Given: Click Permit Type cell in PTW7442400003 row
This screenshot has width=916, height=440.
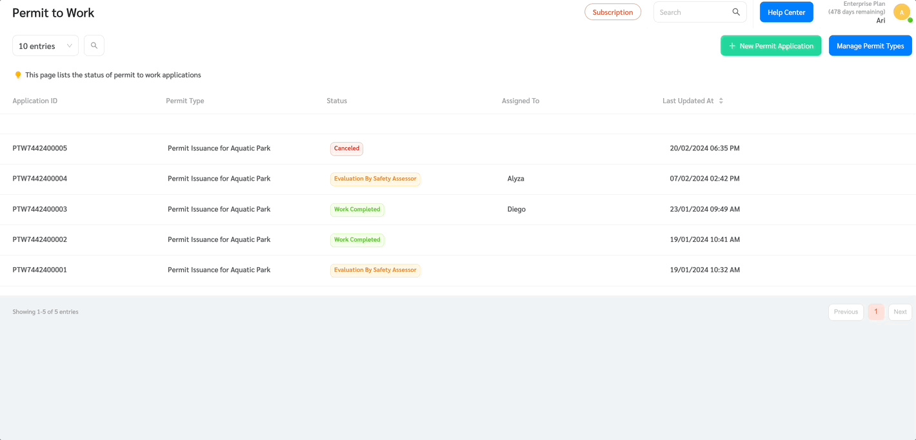Looking at the screenshot, I should (219, 209).
